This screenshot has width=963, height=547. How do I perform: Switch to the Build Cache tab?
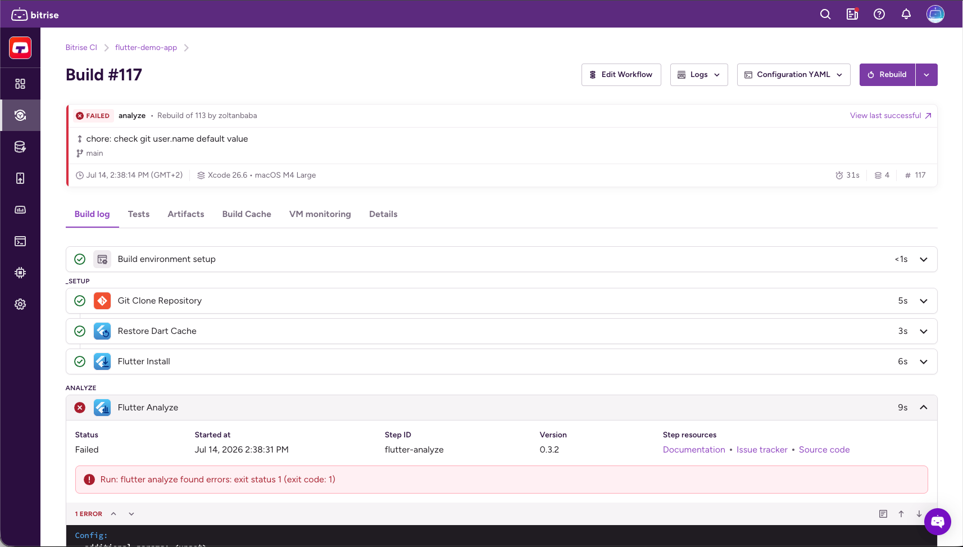click(x=247, y=214)
